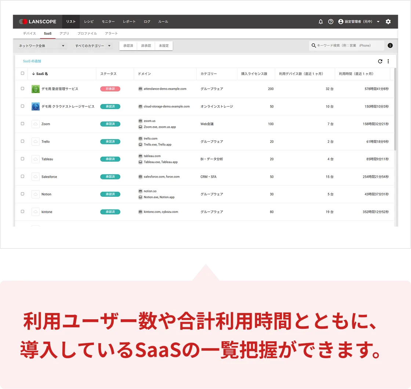Click Zoom's 承認済 status badge

pos(110,124)
